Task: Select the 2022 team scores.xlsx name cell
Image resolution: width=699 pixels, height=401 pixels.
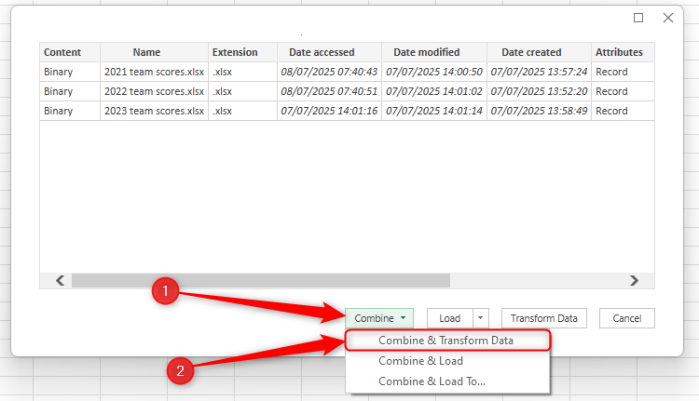Action: [x=154, y=91]
